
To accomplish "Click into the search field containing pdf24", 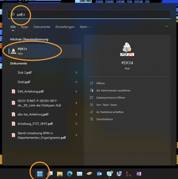I will point(89,14).
